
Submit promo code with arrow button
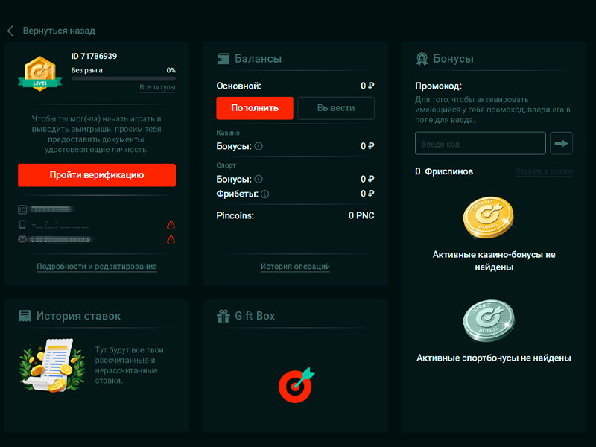coord(561,143)
